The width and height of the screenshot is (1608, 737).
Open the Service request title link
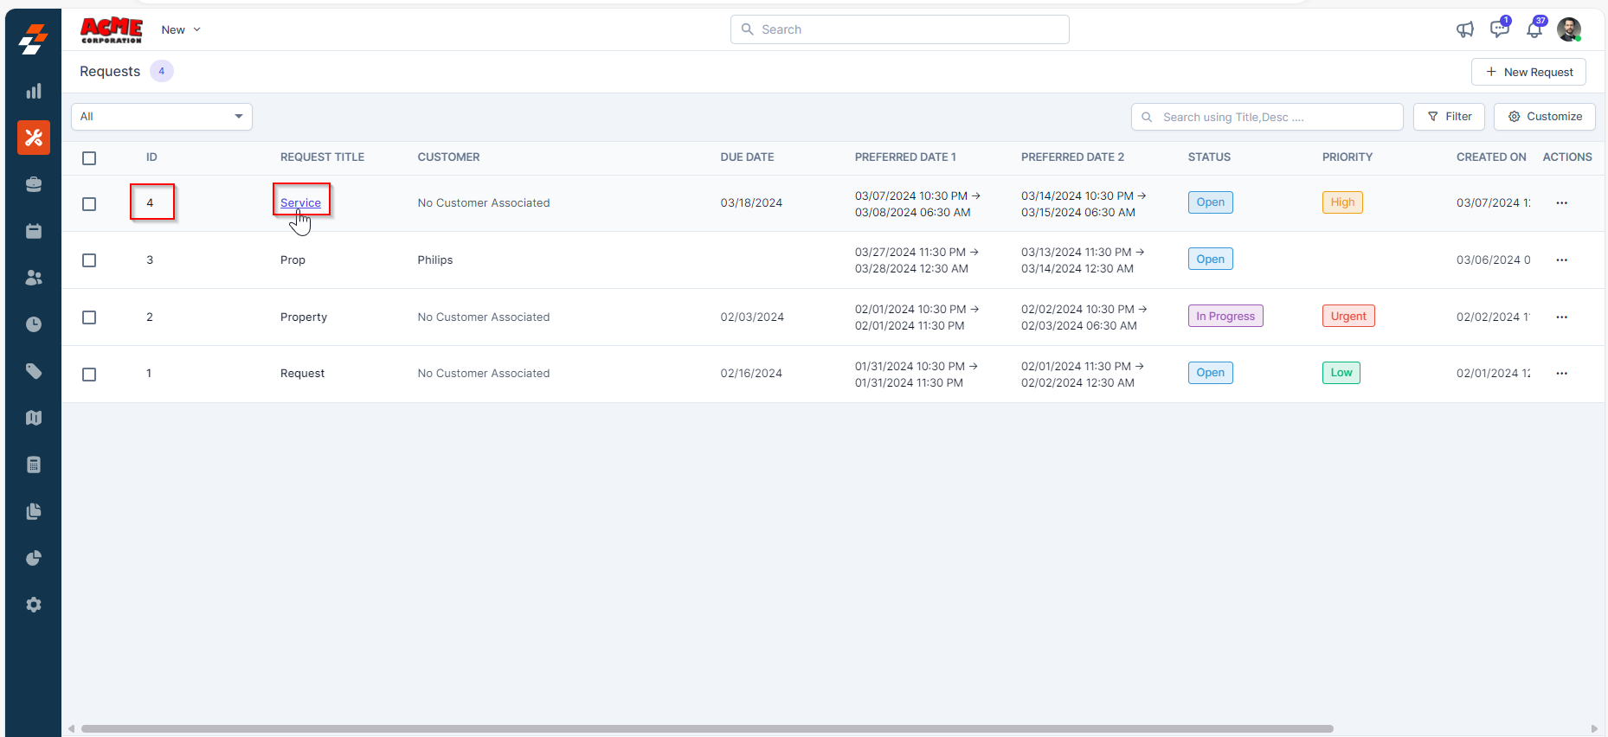tap(300, 203)
